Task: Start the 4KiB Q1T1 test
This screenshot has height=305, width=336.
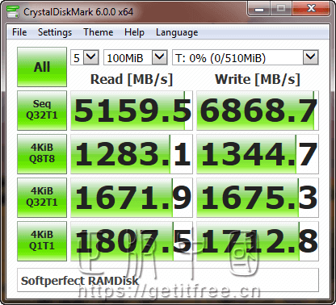Action: click(42, 241)
